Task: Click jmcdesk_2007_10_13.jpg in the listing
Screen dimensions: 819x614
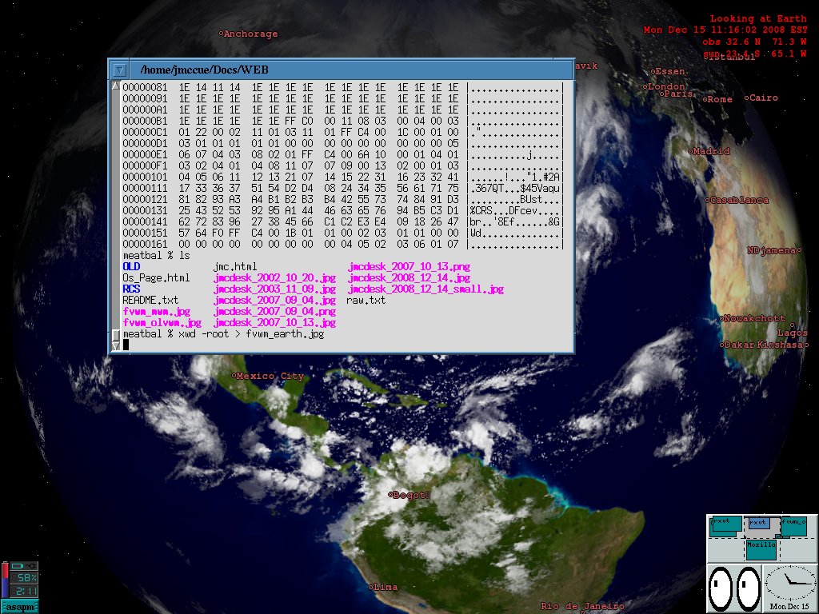Action: click(x=274, y=323)
